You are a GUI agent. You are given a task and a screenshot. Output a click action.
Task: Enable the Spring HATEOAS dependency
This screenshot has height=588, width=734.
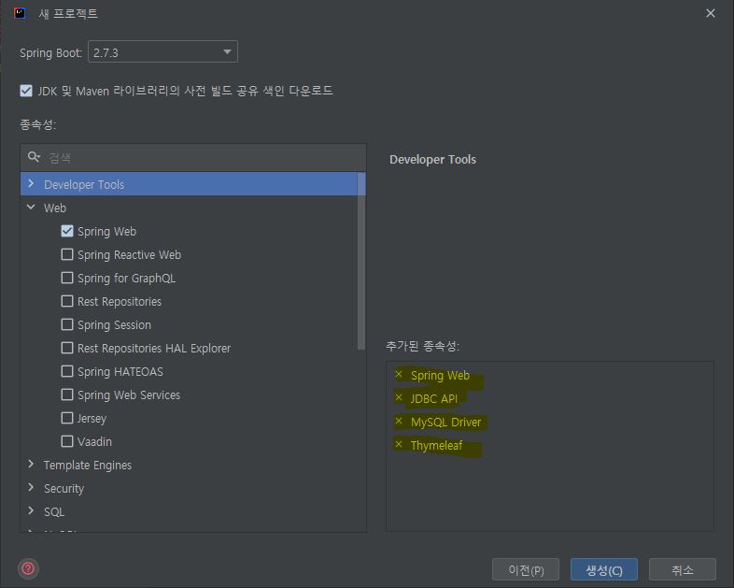[x=67, y=371]
